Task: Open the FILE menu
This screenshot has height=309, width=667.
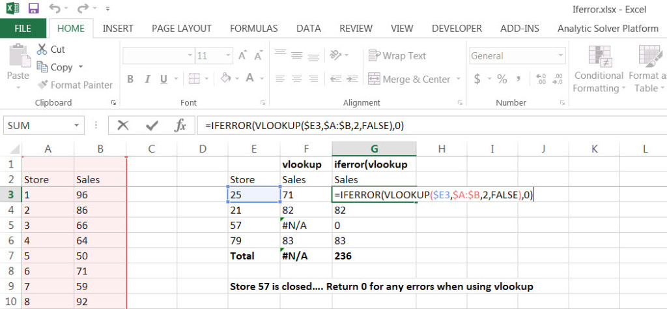Action: (23, 29)
